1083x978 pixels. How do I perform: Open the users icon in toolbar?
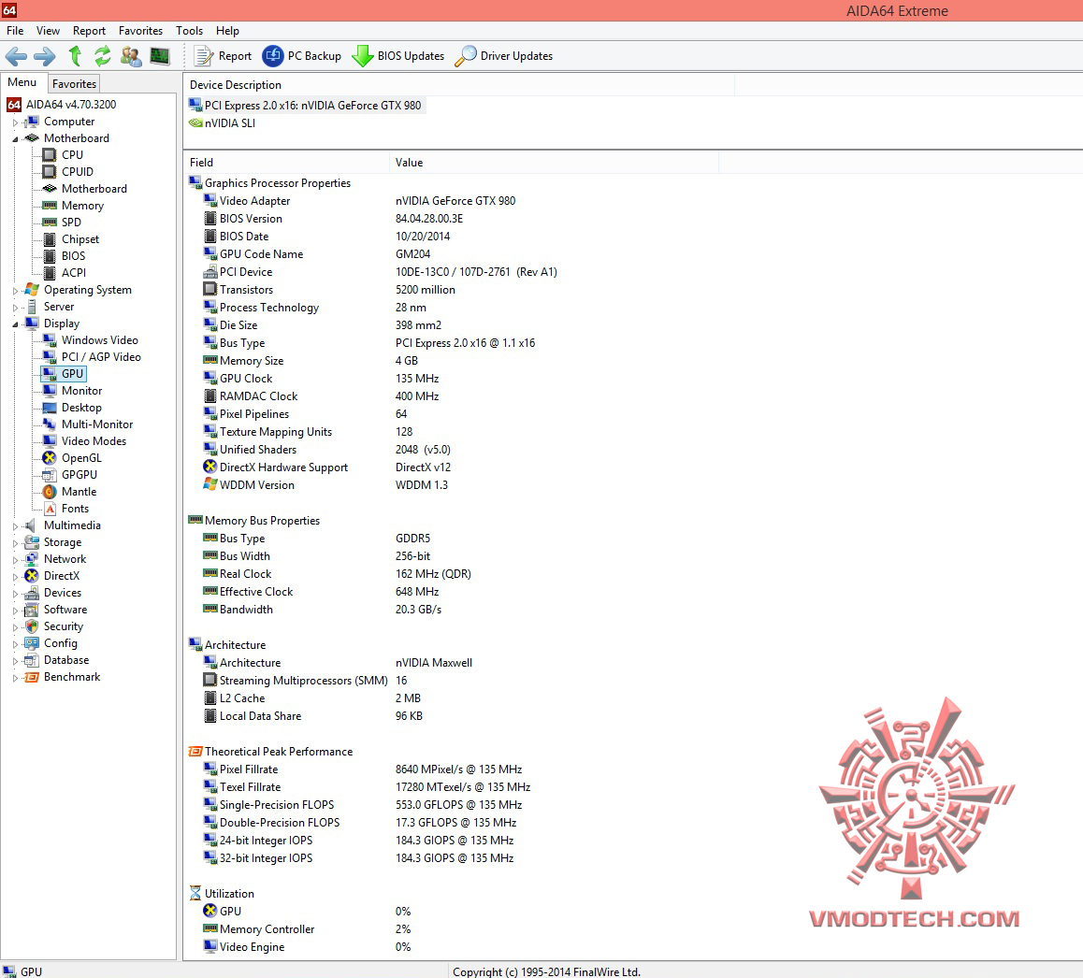131,56
